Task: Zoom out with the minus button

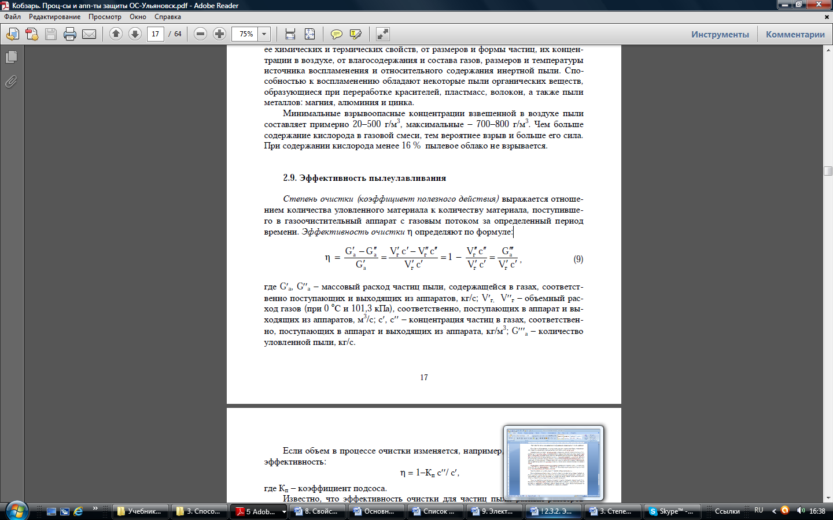Action: coord(200,34)
